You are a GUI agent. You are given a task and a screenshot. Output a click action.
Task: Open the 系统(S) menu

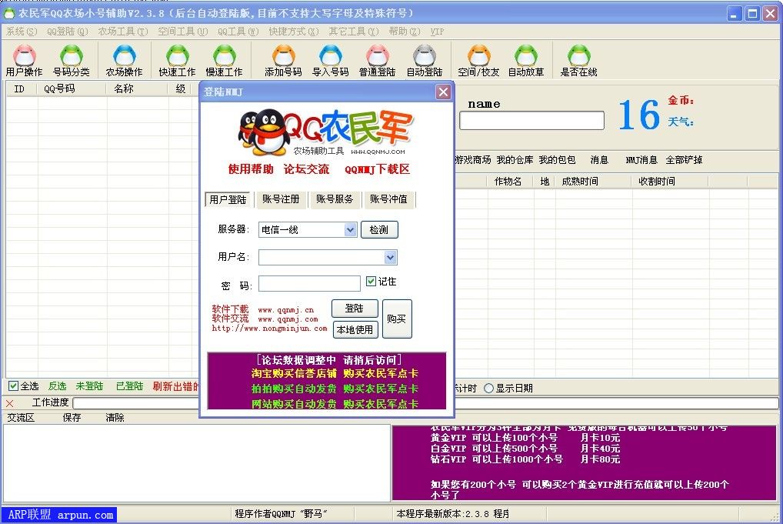(x=22, y=32)
